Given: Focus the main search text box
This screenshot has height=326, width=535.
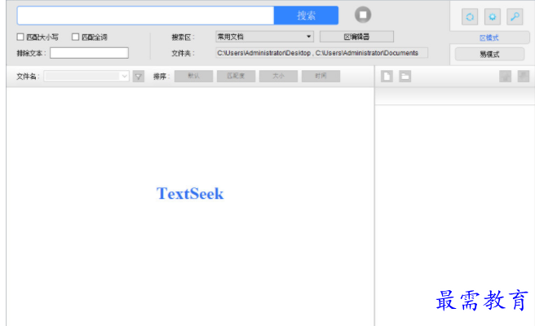Looking at the screenshot, I should coord(146,15).
